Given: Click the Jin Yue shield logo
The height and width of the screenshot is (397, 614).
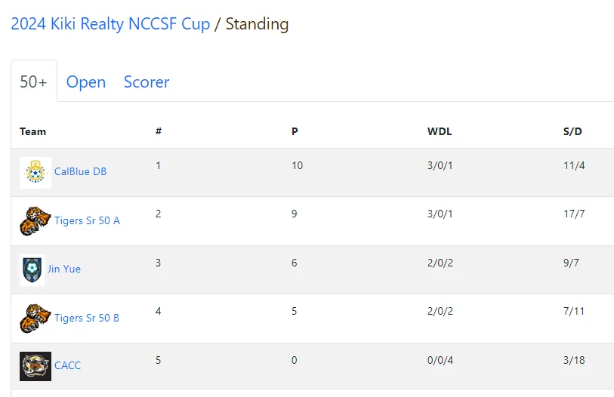Looking at the screenshot, I should point(32,269).
